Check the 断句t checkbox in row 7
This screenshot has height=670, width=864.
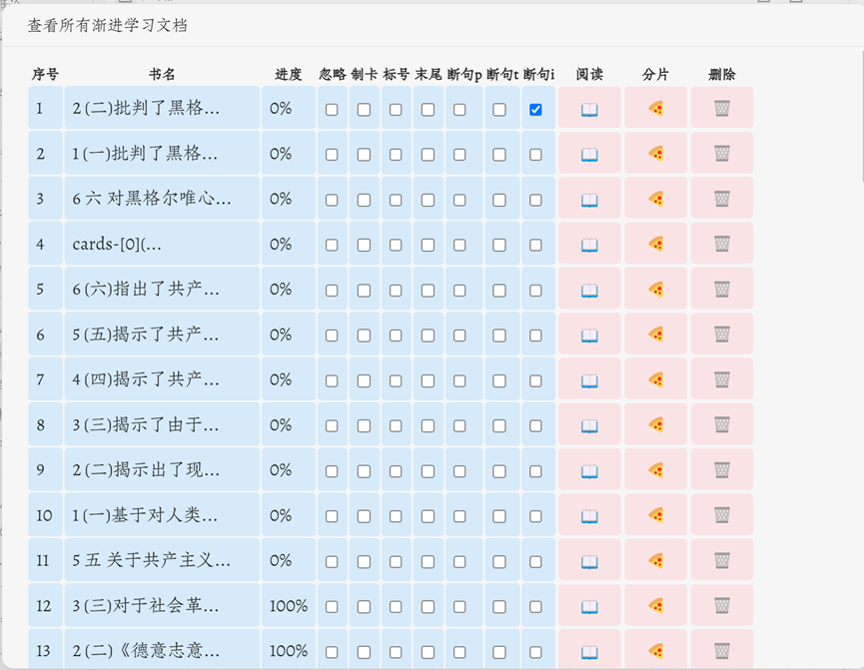499,380
